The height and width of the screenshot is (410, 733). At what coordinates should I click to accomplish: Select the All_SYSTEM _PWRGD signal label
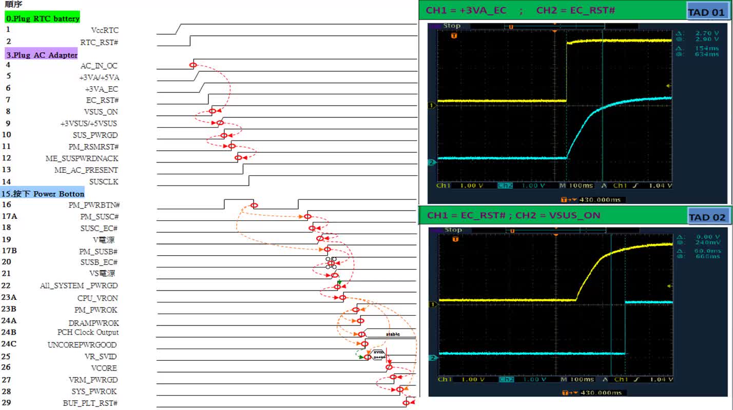point(79,286)
